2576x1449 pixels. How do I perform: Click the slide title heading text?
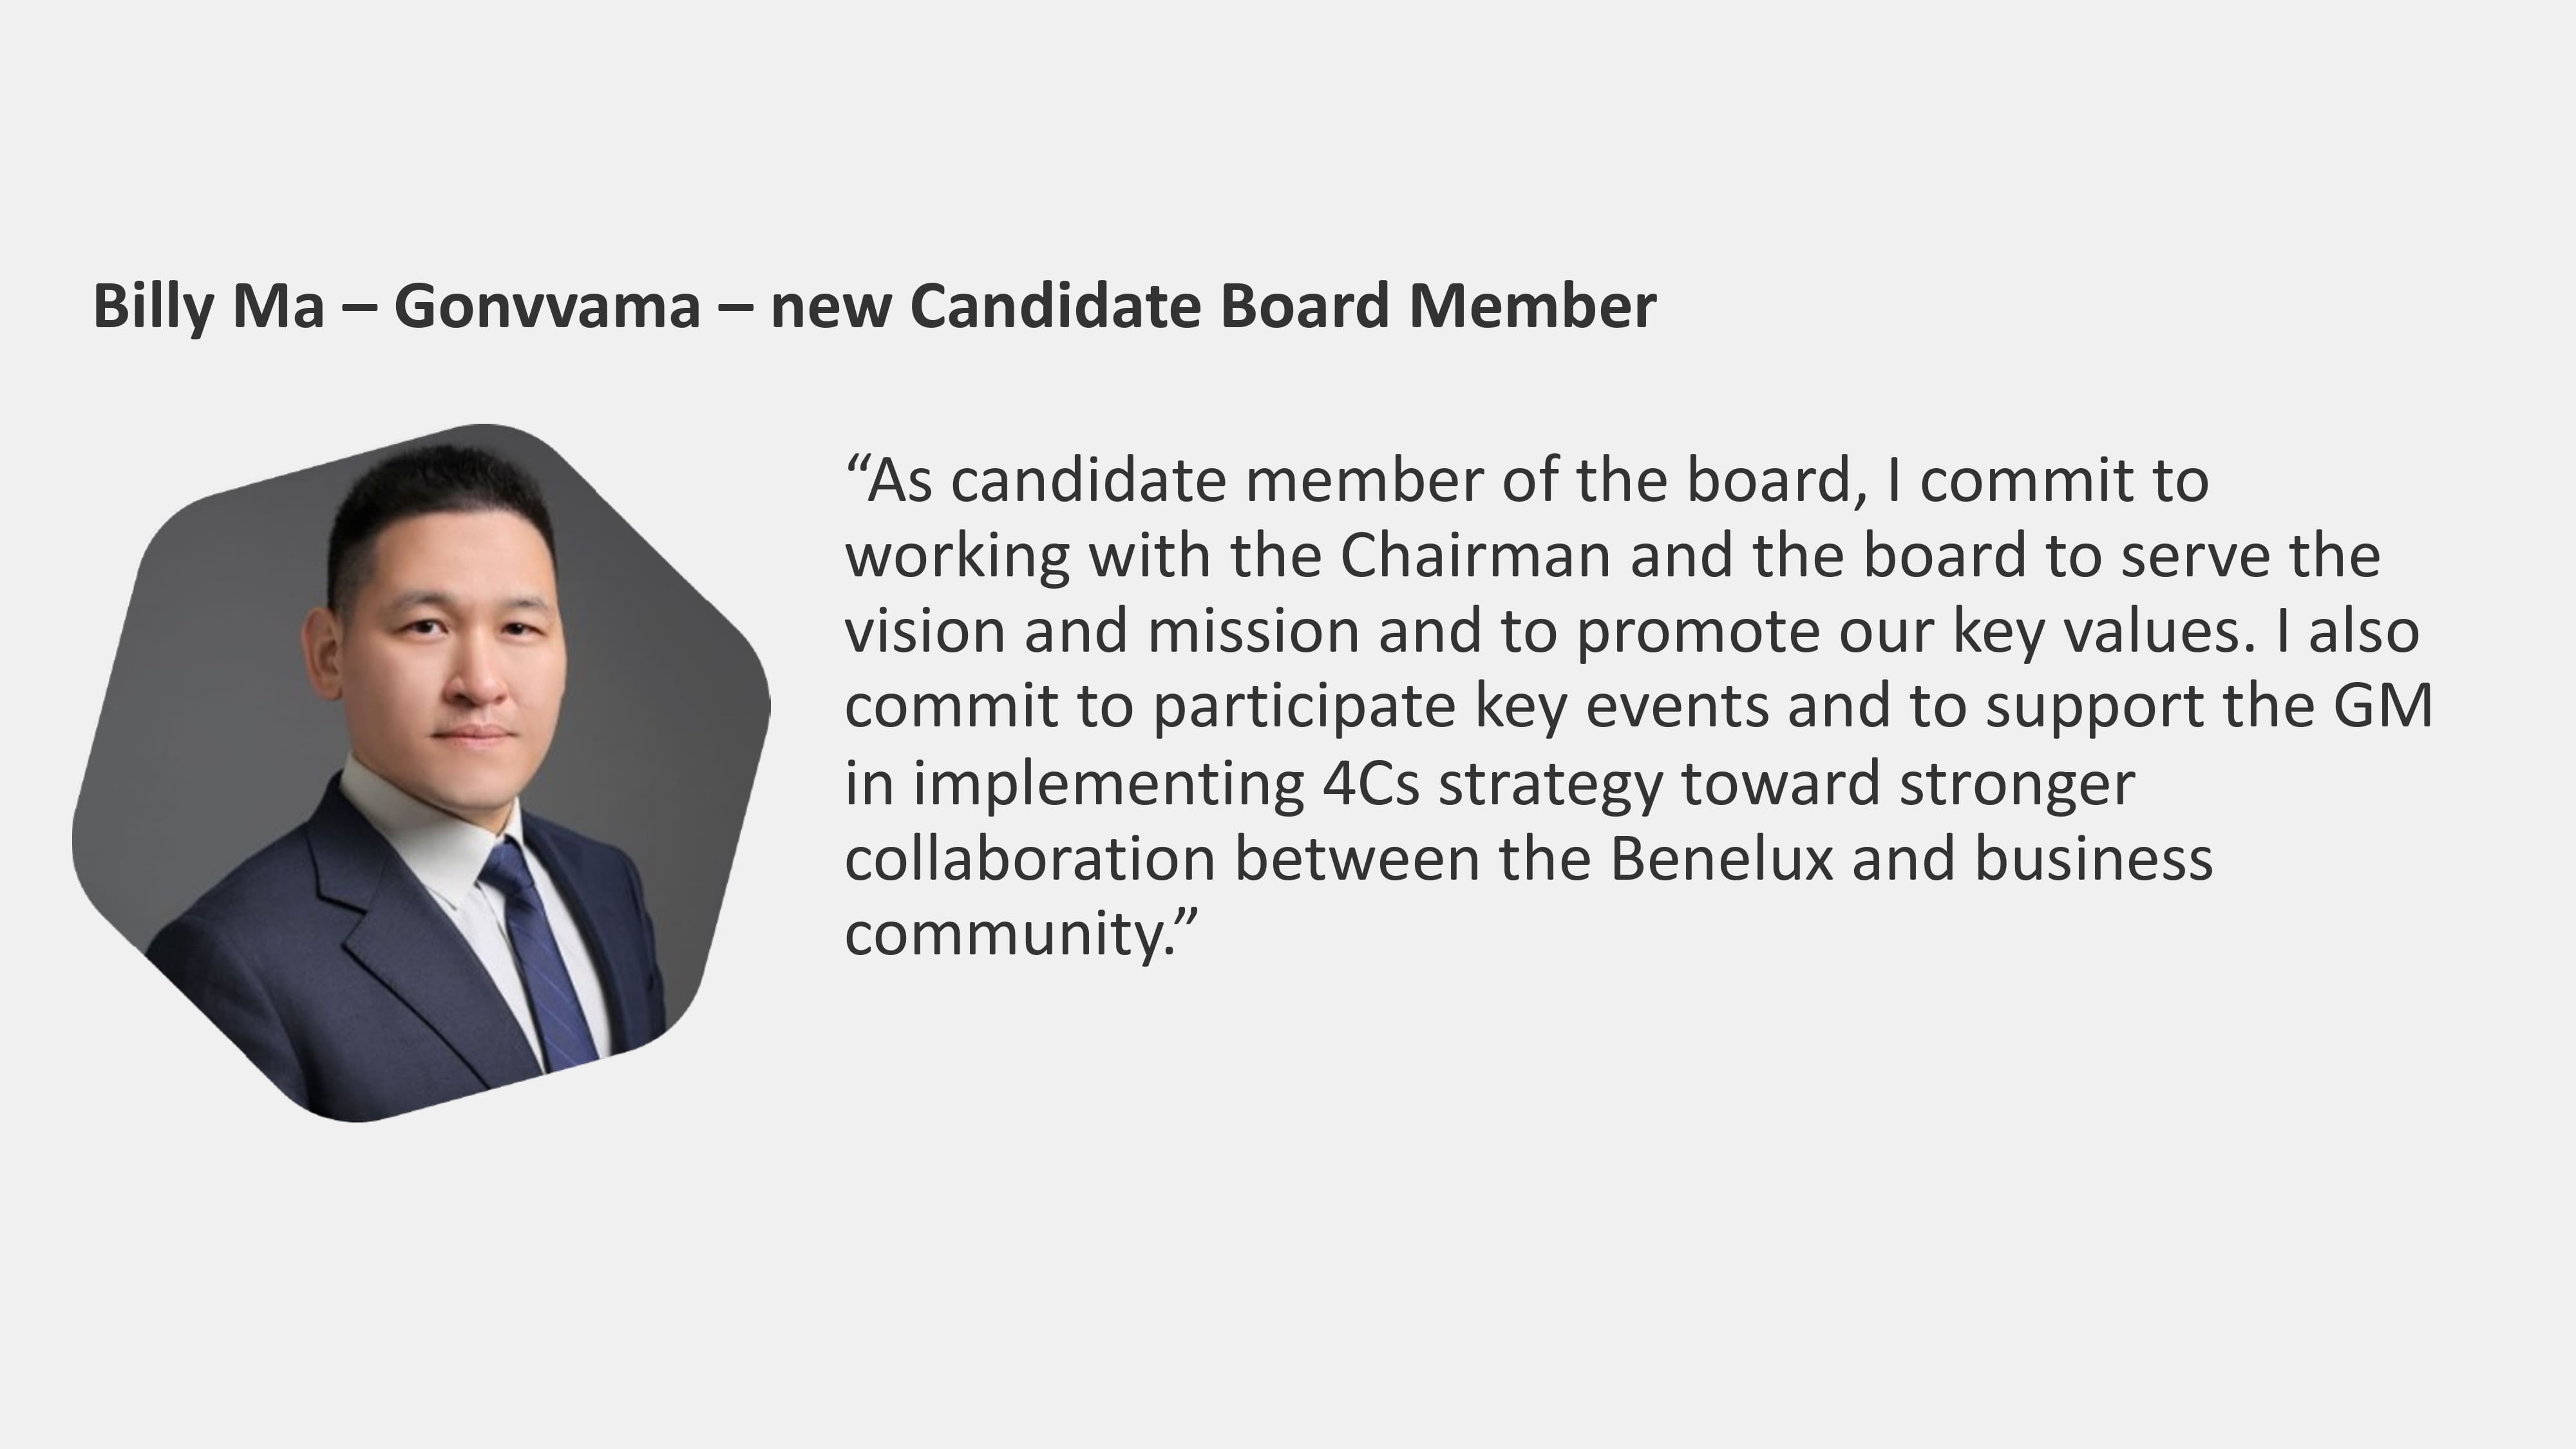coord(873,306)
